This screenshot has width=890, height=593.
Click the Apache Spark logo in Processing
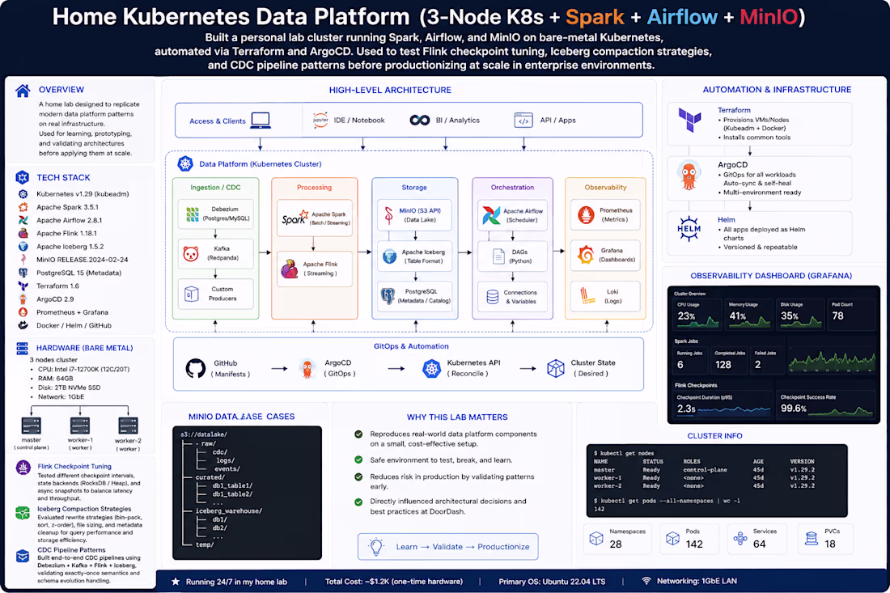point(295,218)
